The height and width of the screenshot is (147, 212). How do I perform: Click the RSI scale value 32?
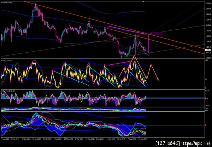[206, 80]
